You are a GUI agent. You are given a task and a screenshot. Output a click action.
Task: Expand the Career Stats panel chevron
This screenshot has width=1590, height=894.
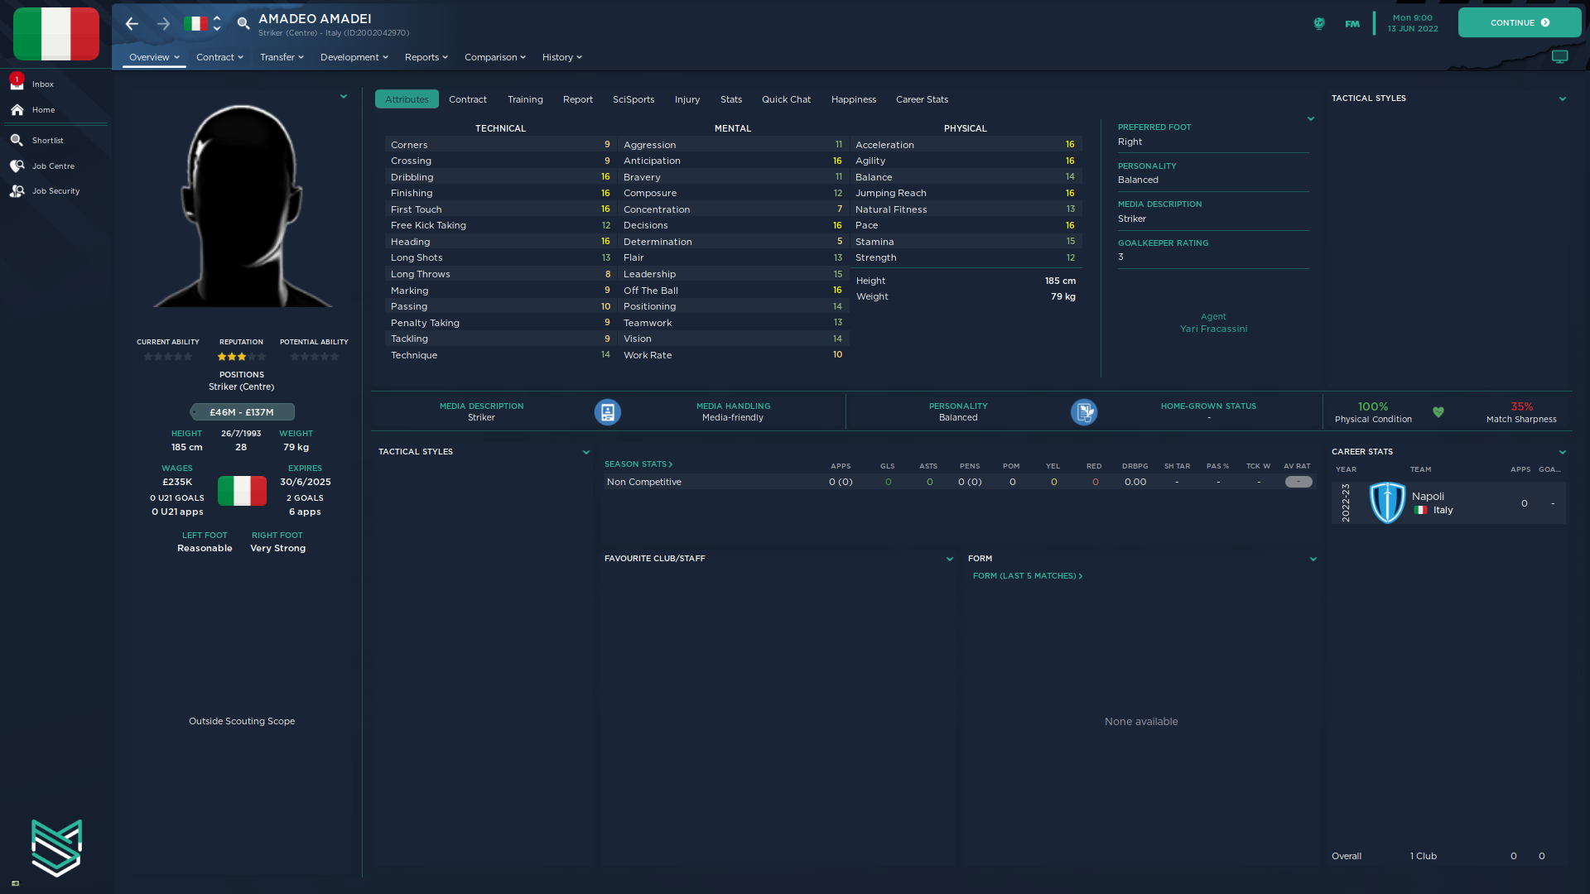[x=1562, y=452]
